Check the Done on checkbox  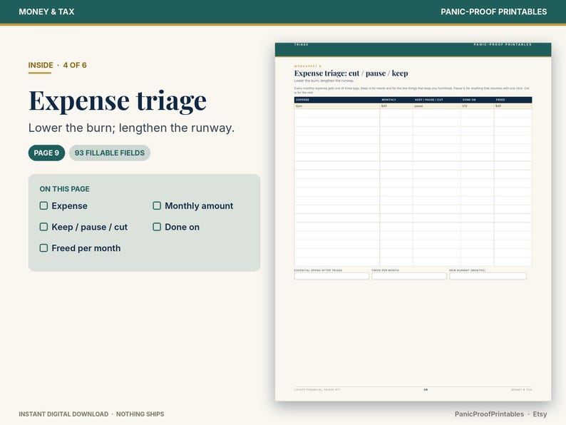(x=157, y=227)
